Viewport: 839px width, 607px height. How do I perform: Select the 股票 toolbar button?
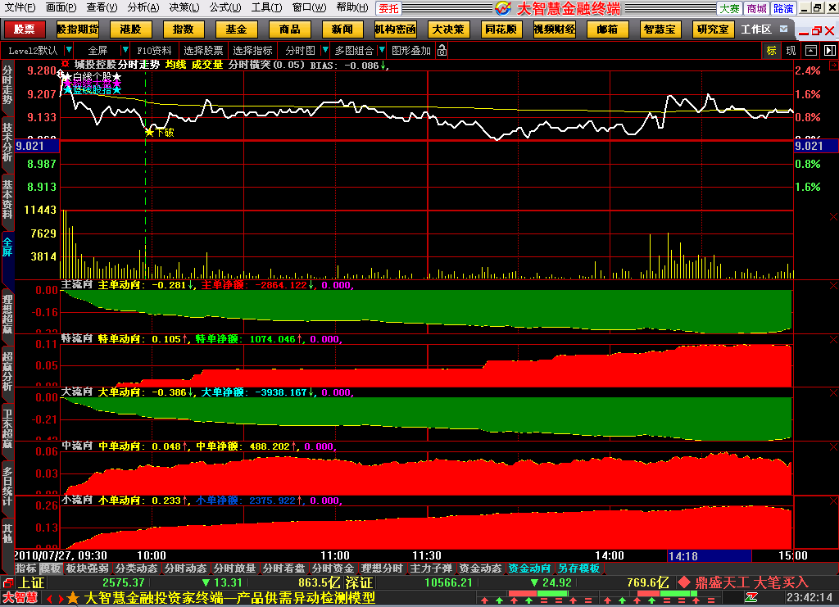pos(24,29)
